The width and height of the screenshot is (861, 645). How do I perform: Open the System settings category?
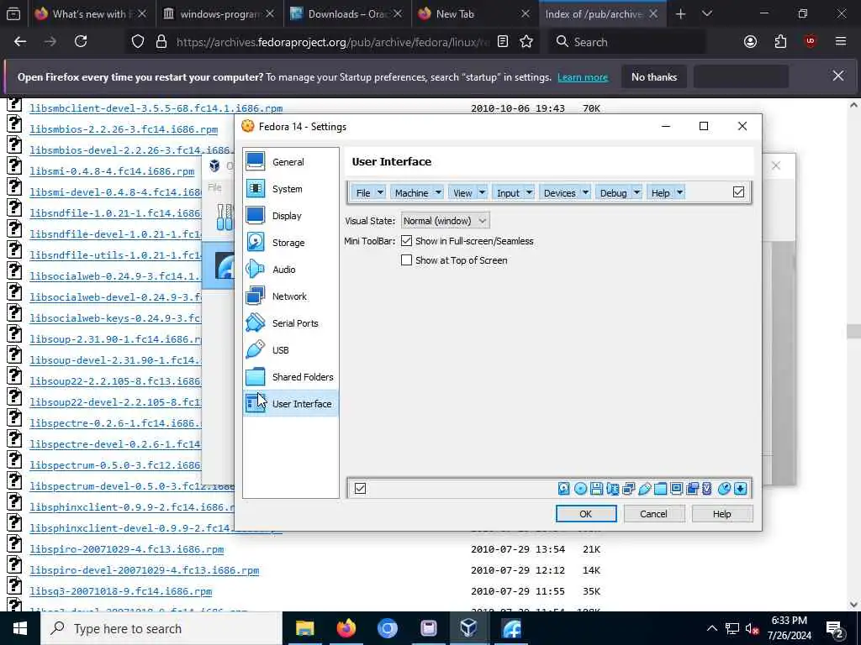point(290,189)
